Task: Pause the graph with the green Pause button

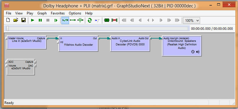Action: pyautogui.click(x=40, y=20)
